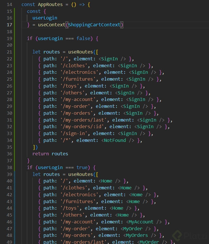
Task: Click the true keyword on line 38
Action: pos(82,167)
